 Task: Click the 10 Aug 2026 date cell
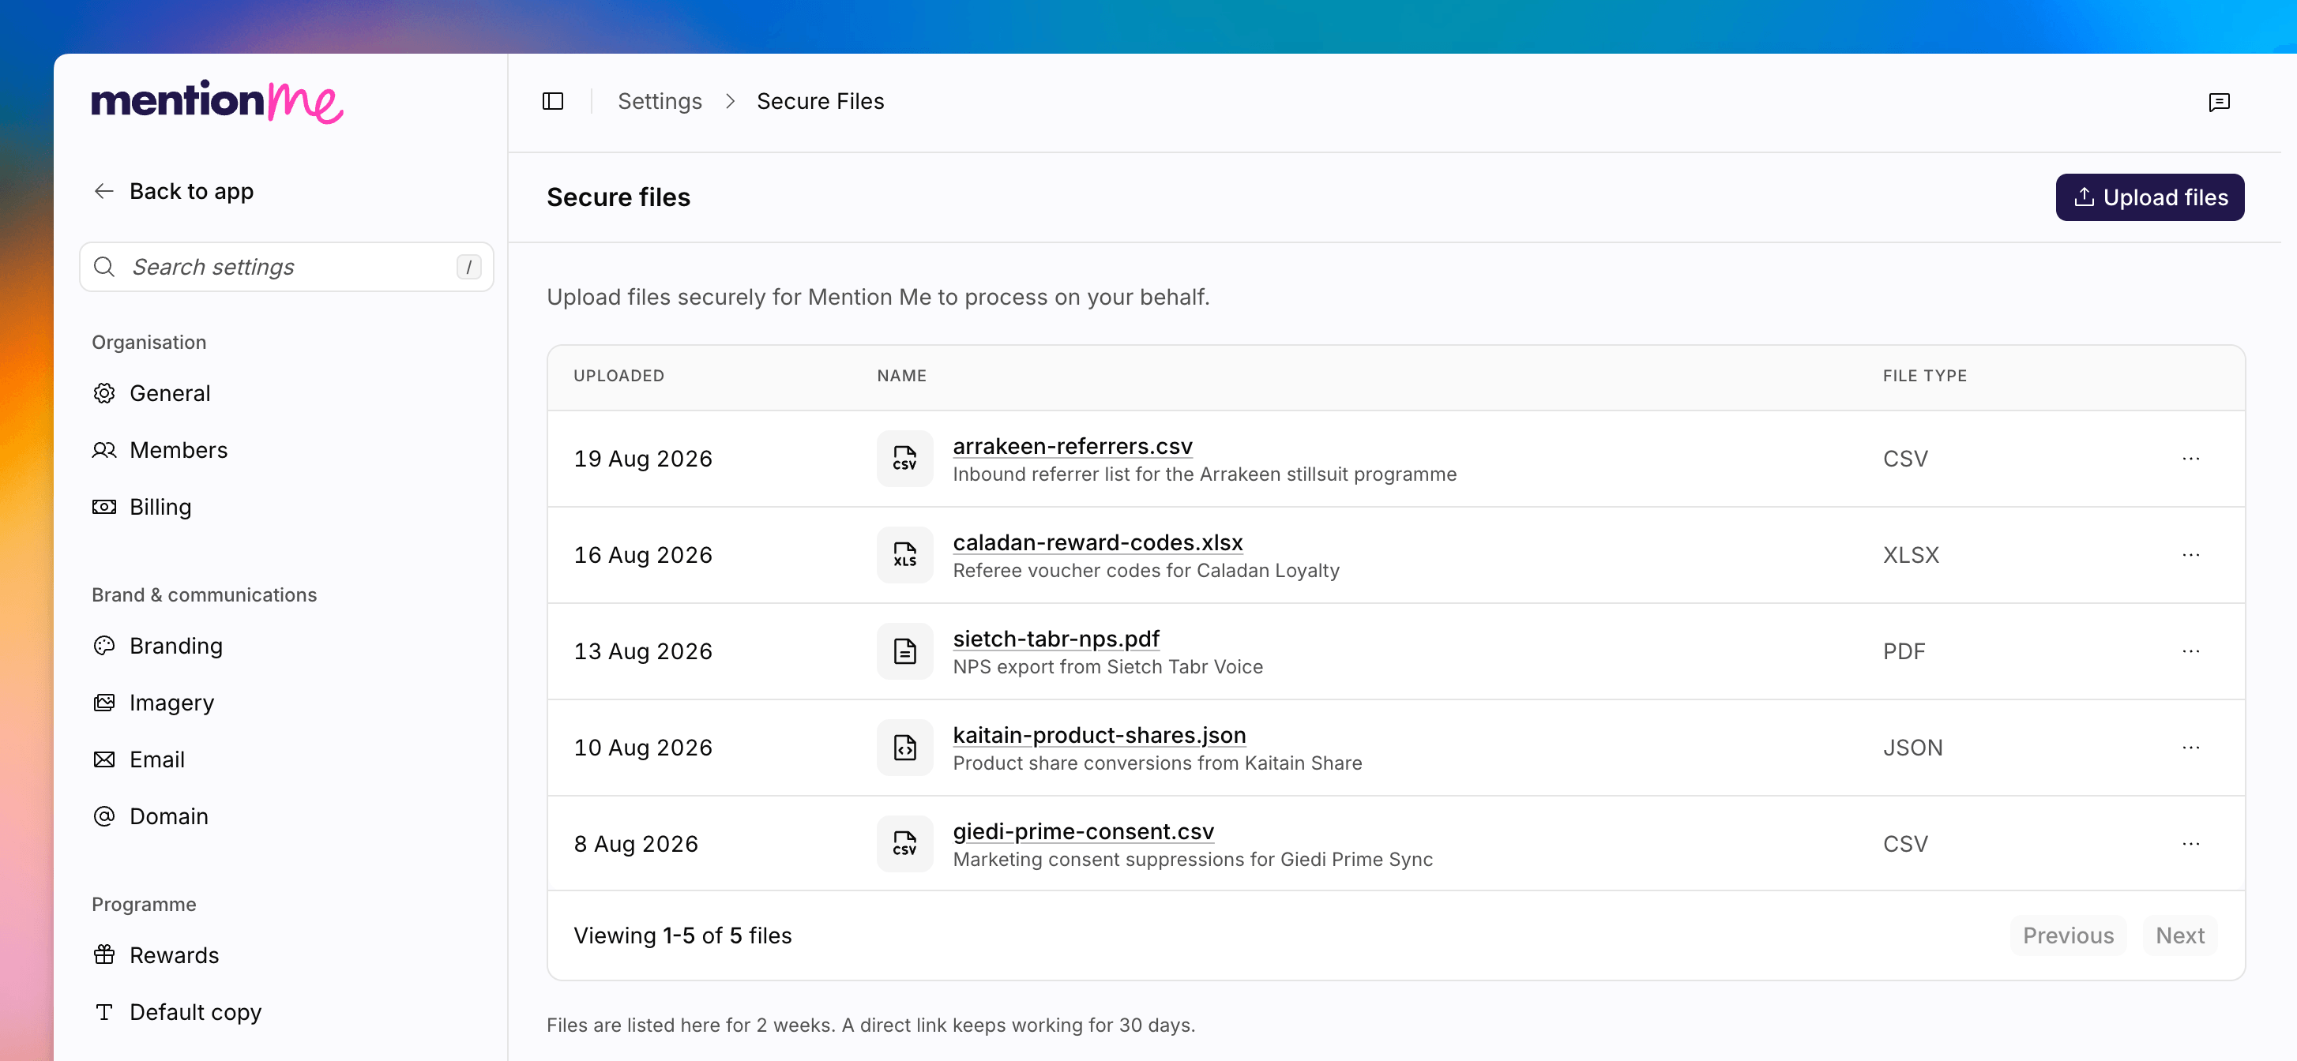643,748
